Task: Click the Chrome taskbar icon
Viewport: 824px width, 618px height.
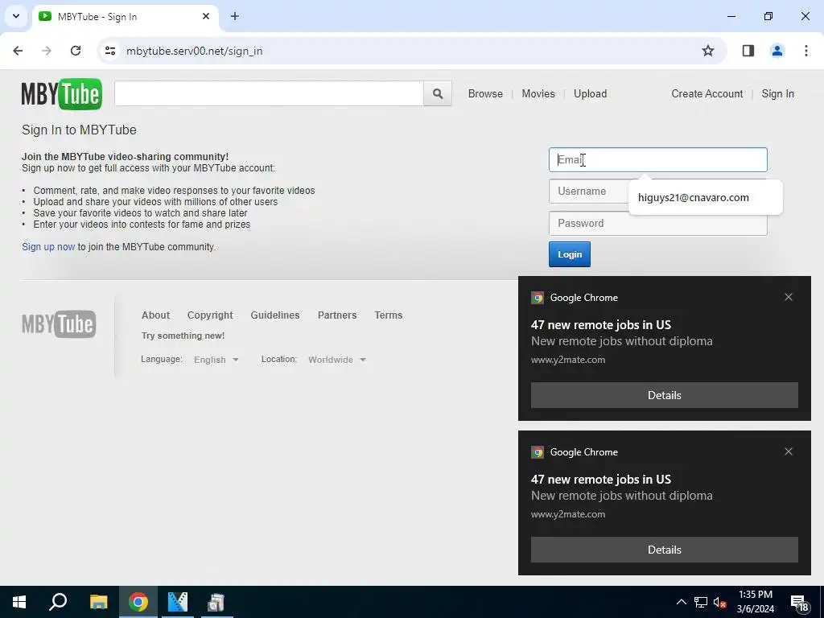Action: click(x=138, y=602)
